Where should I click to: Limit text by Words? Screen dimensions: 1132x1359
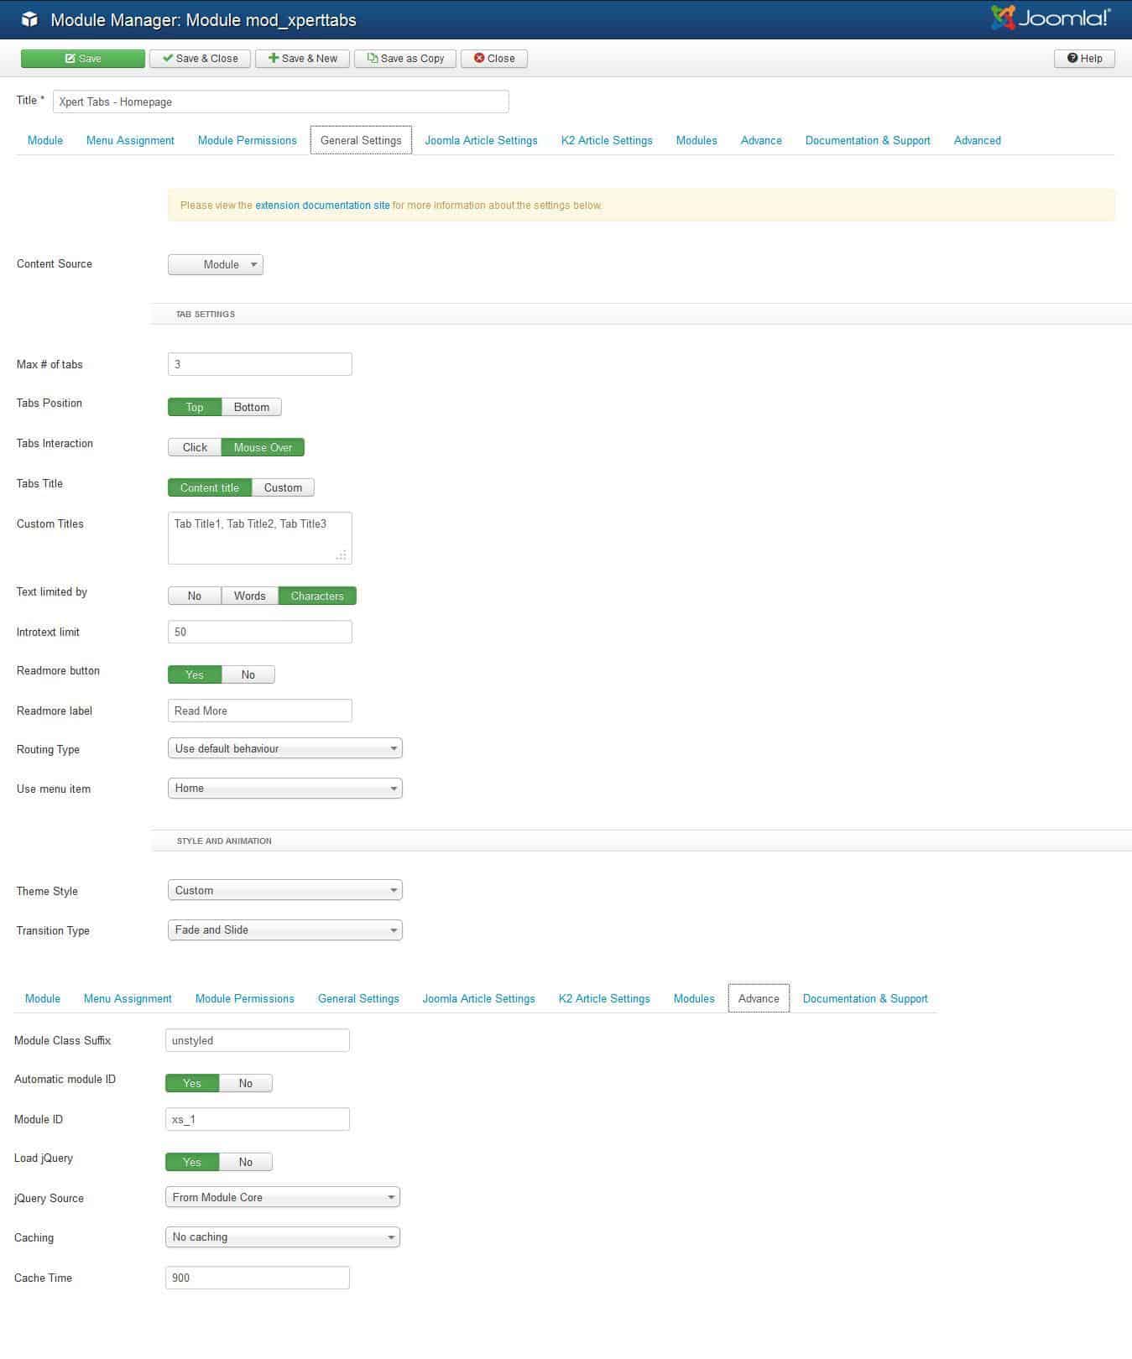[x=249, y=596]
